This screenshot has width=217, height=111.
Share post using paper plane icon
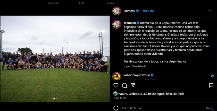click(x=133, y=85)
